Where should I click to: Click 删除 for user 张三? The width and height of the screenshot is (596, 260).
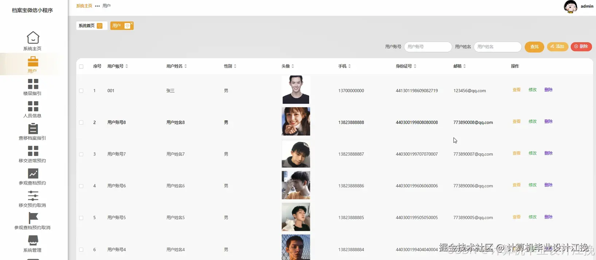pyautogui.click(x=549, y=90)
